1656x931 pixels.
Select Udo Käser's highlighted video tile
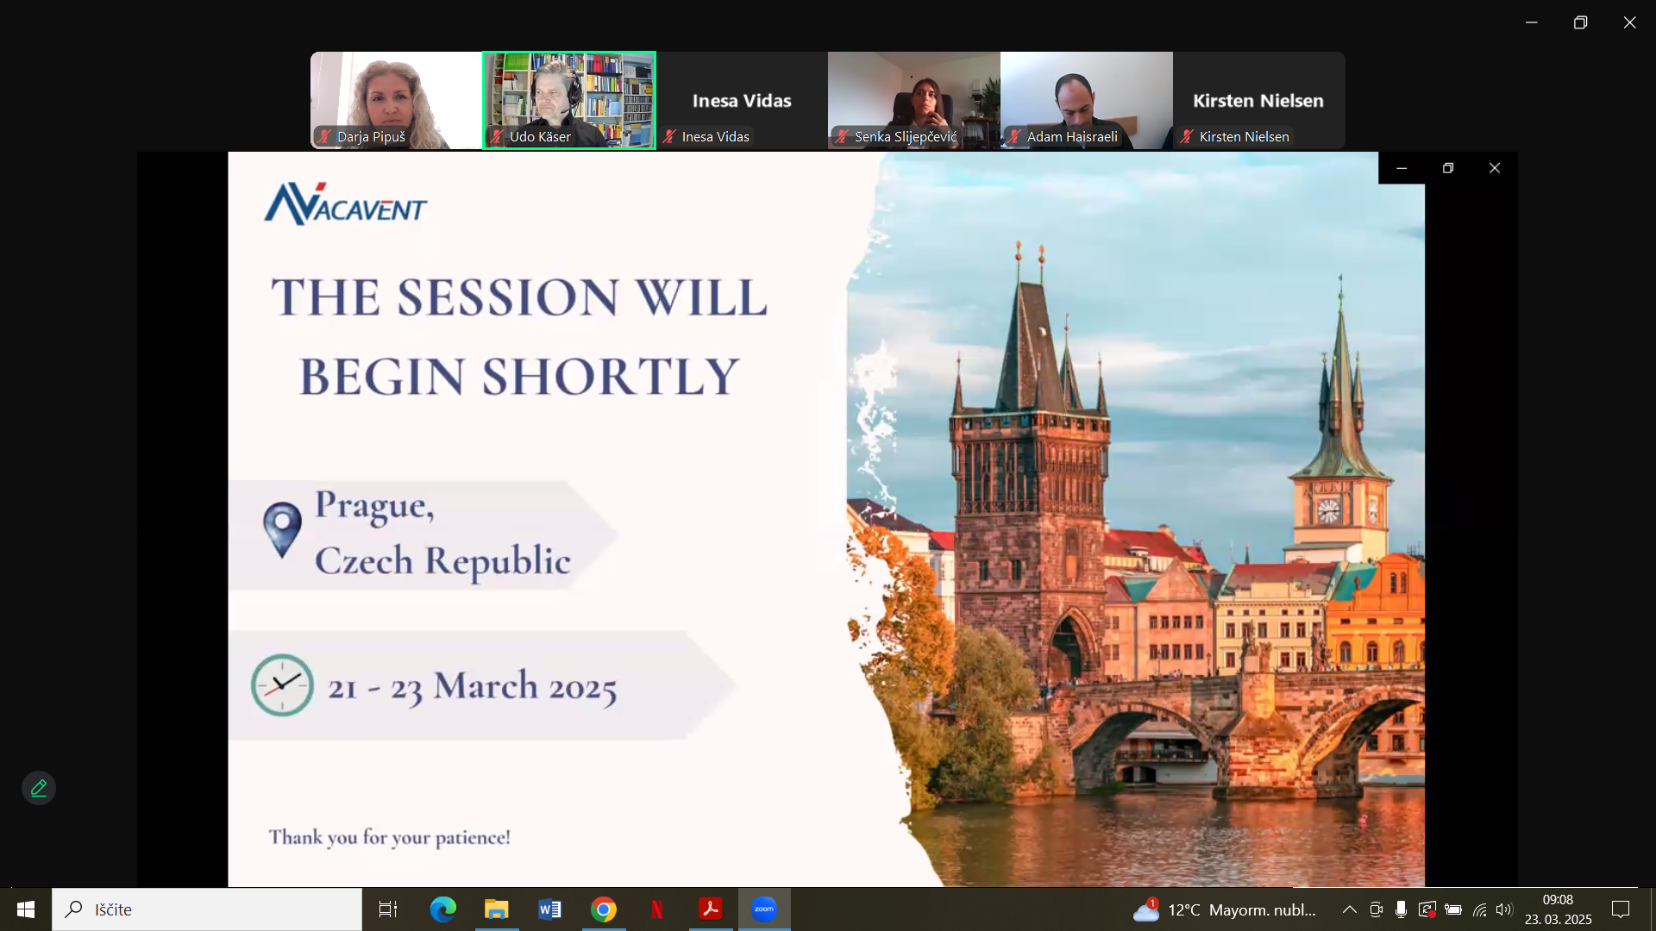[569, 100]
